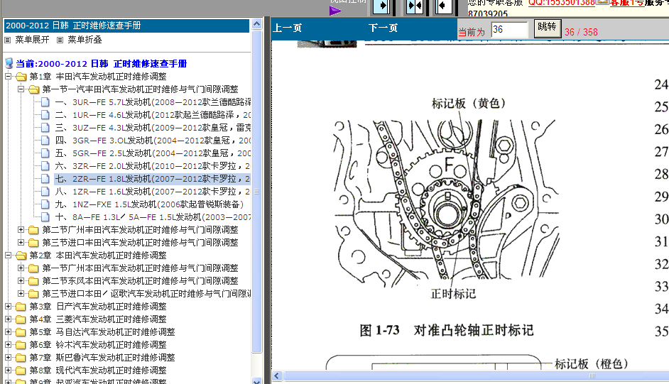Viewport: 669px width, 384px height.
Task: Click the 第8章 现代汽车 folder icon
Action: 21,371
